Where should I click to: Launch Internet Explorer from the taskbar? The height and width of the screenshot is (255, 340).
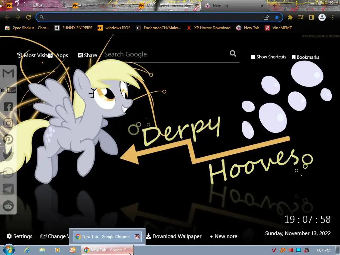click(27, 250)
